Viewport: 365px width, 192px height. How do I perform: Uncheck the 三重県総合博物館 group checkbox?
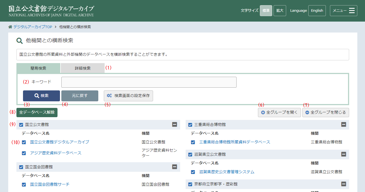click(190, 125)
